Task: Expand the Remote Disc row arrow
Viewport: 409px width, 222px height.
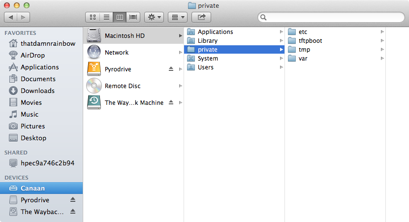Action: [180, 86]
